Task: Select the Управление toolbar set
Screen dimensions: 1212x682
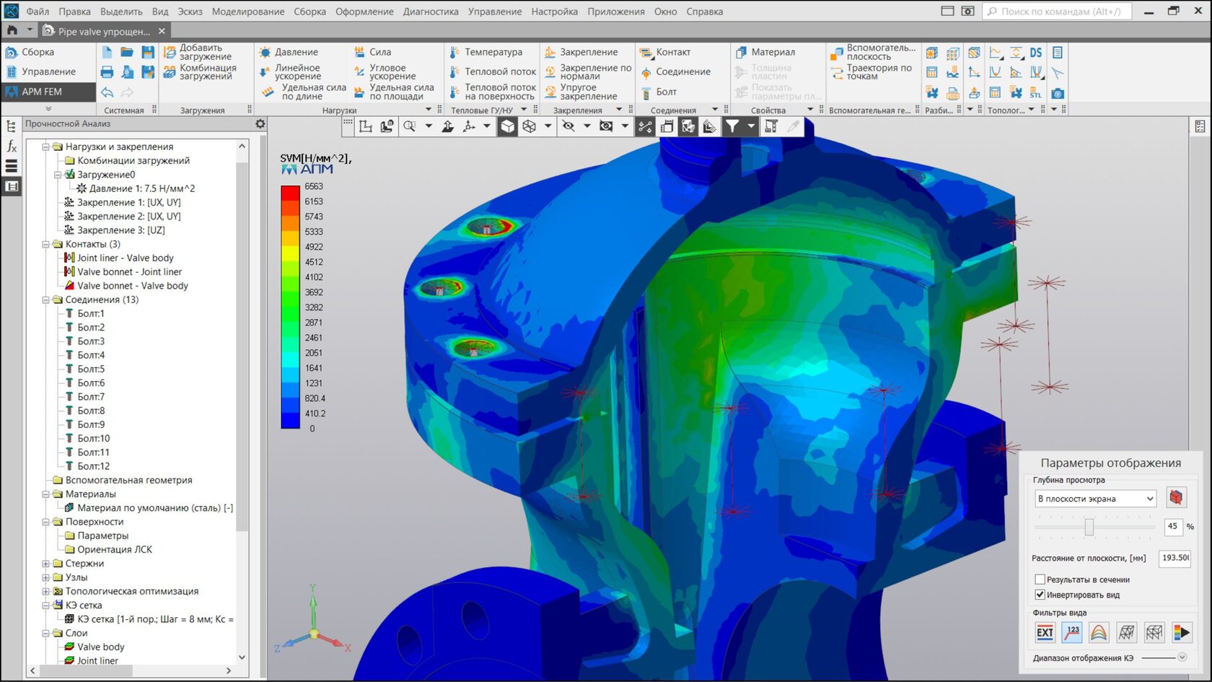Action: (48, 71)
